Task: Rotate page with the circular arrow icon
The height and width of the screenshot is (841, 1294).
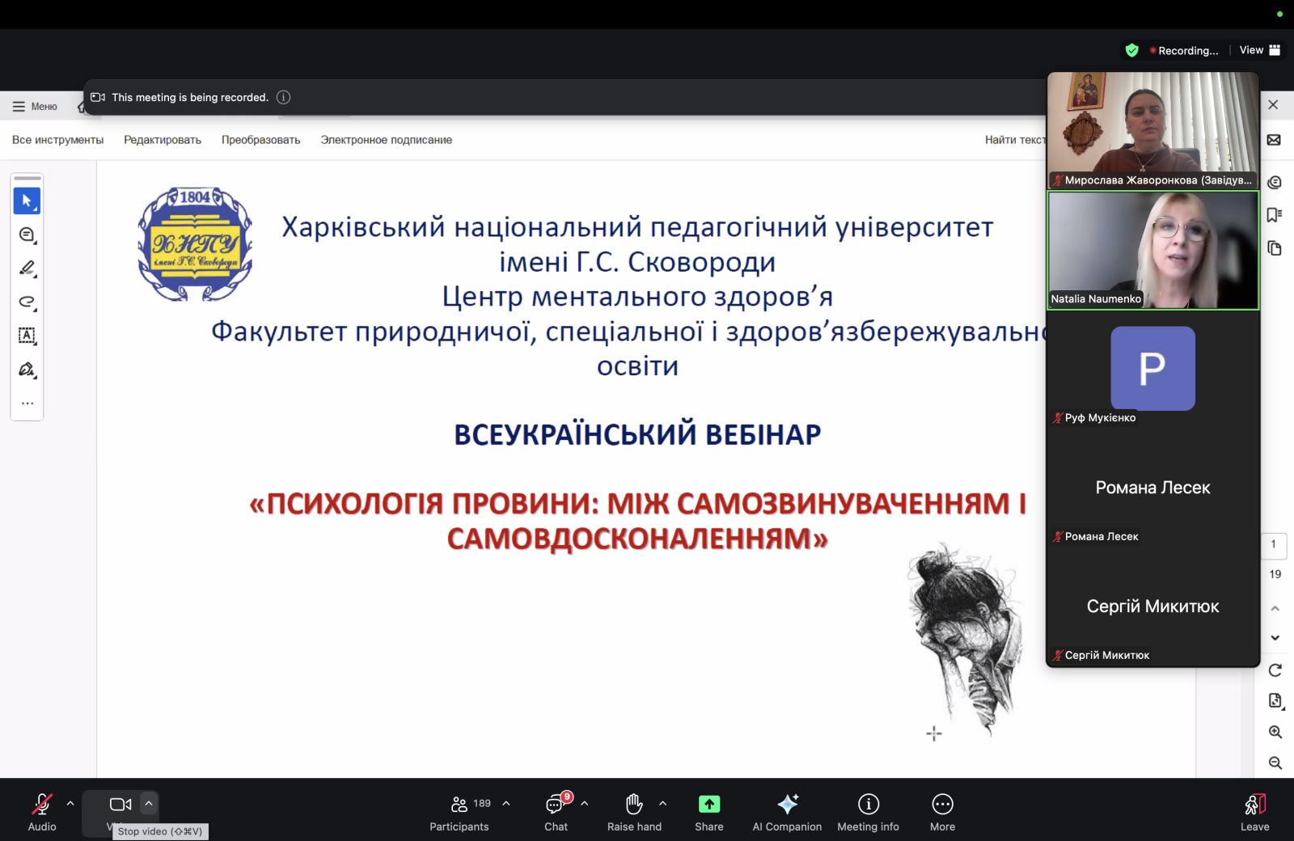Action: [x=1275, y=670]
